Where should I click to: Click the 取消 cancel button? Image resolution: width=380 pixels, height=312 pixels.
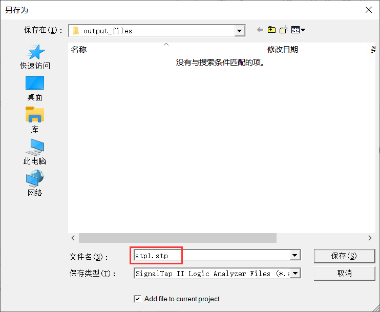pyautogui.click(x=344, y=274)
